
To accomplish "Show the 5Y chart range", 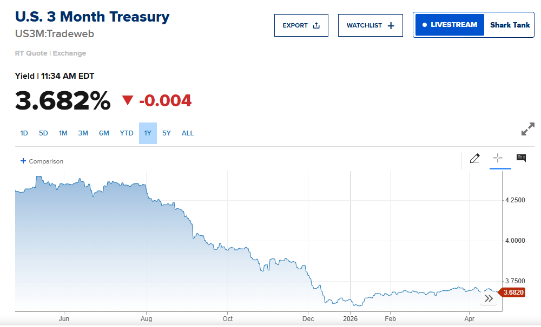I will click(x=166, y=133).
